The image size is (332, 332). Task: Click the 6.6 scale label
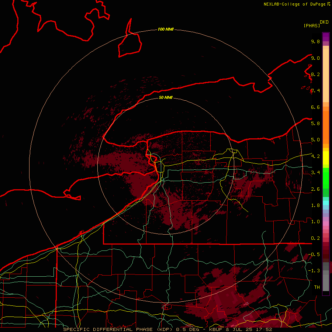315,107
